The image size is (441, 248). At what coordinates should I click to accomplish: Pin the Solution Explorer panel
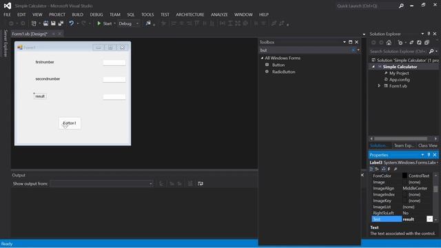coord(429,34)
